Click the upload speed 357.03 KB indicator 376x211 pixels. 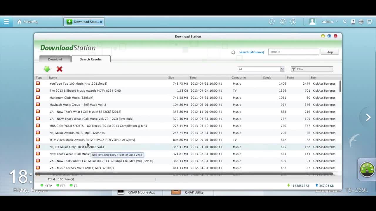(324, 186)
